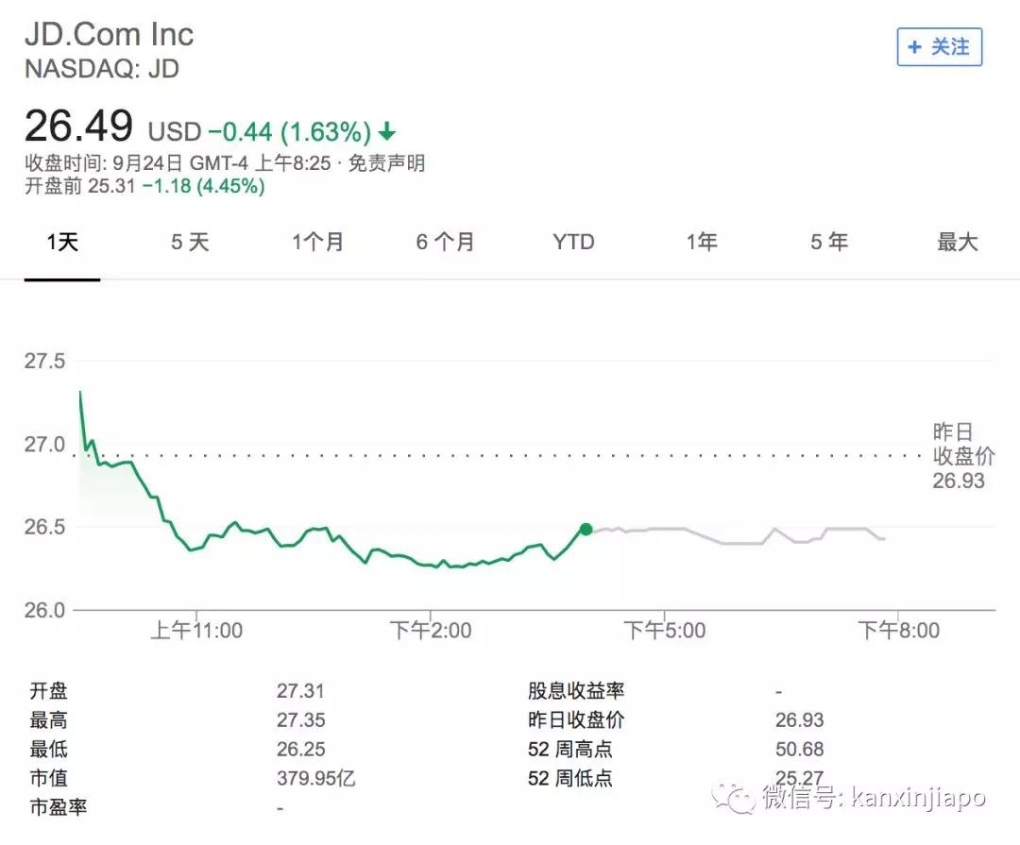Click the 关注 follow button

[939, 47]
